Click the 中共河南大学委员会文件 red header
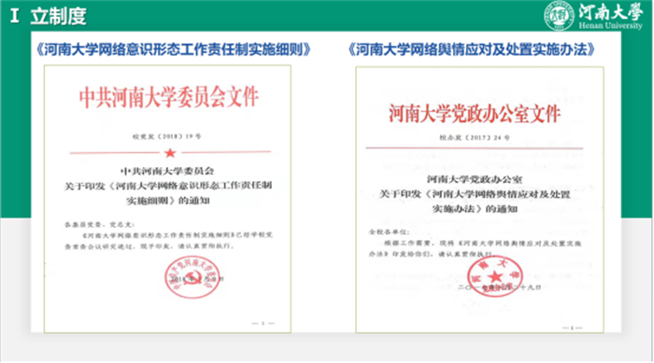 point(168,97)
